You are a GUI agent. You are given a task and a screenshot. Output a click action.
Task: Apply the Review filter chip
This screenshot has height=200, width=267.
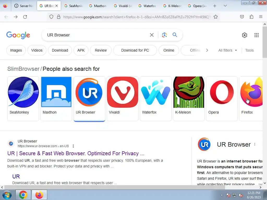click(x=101, y=50)
